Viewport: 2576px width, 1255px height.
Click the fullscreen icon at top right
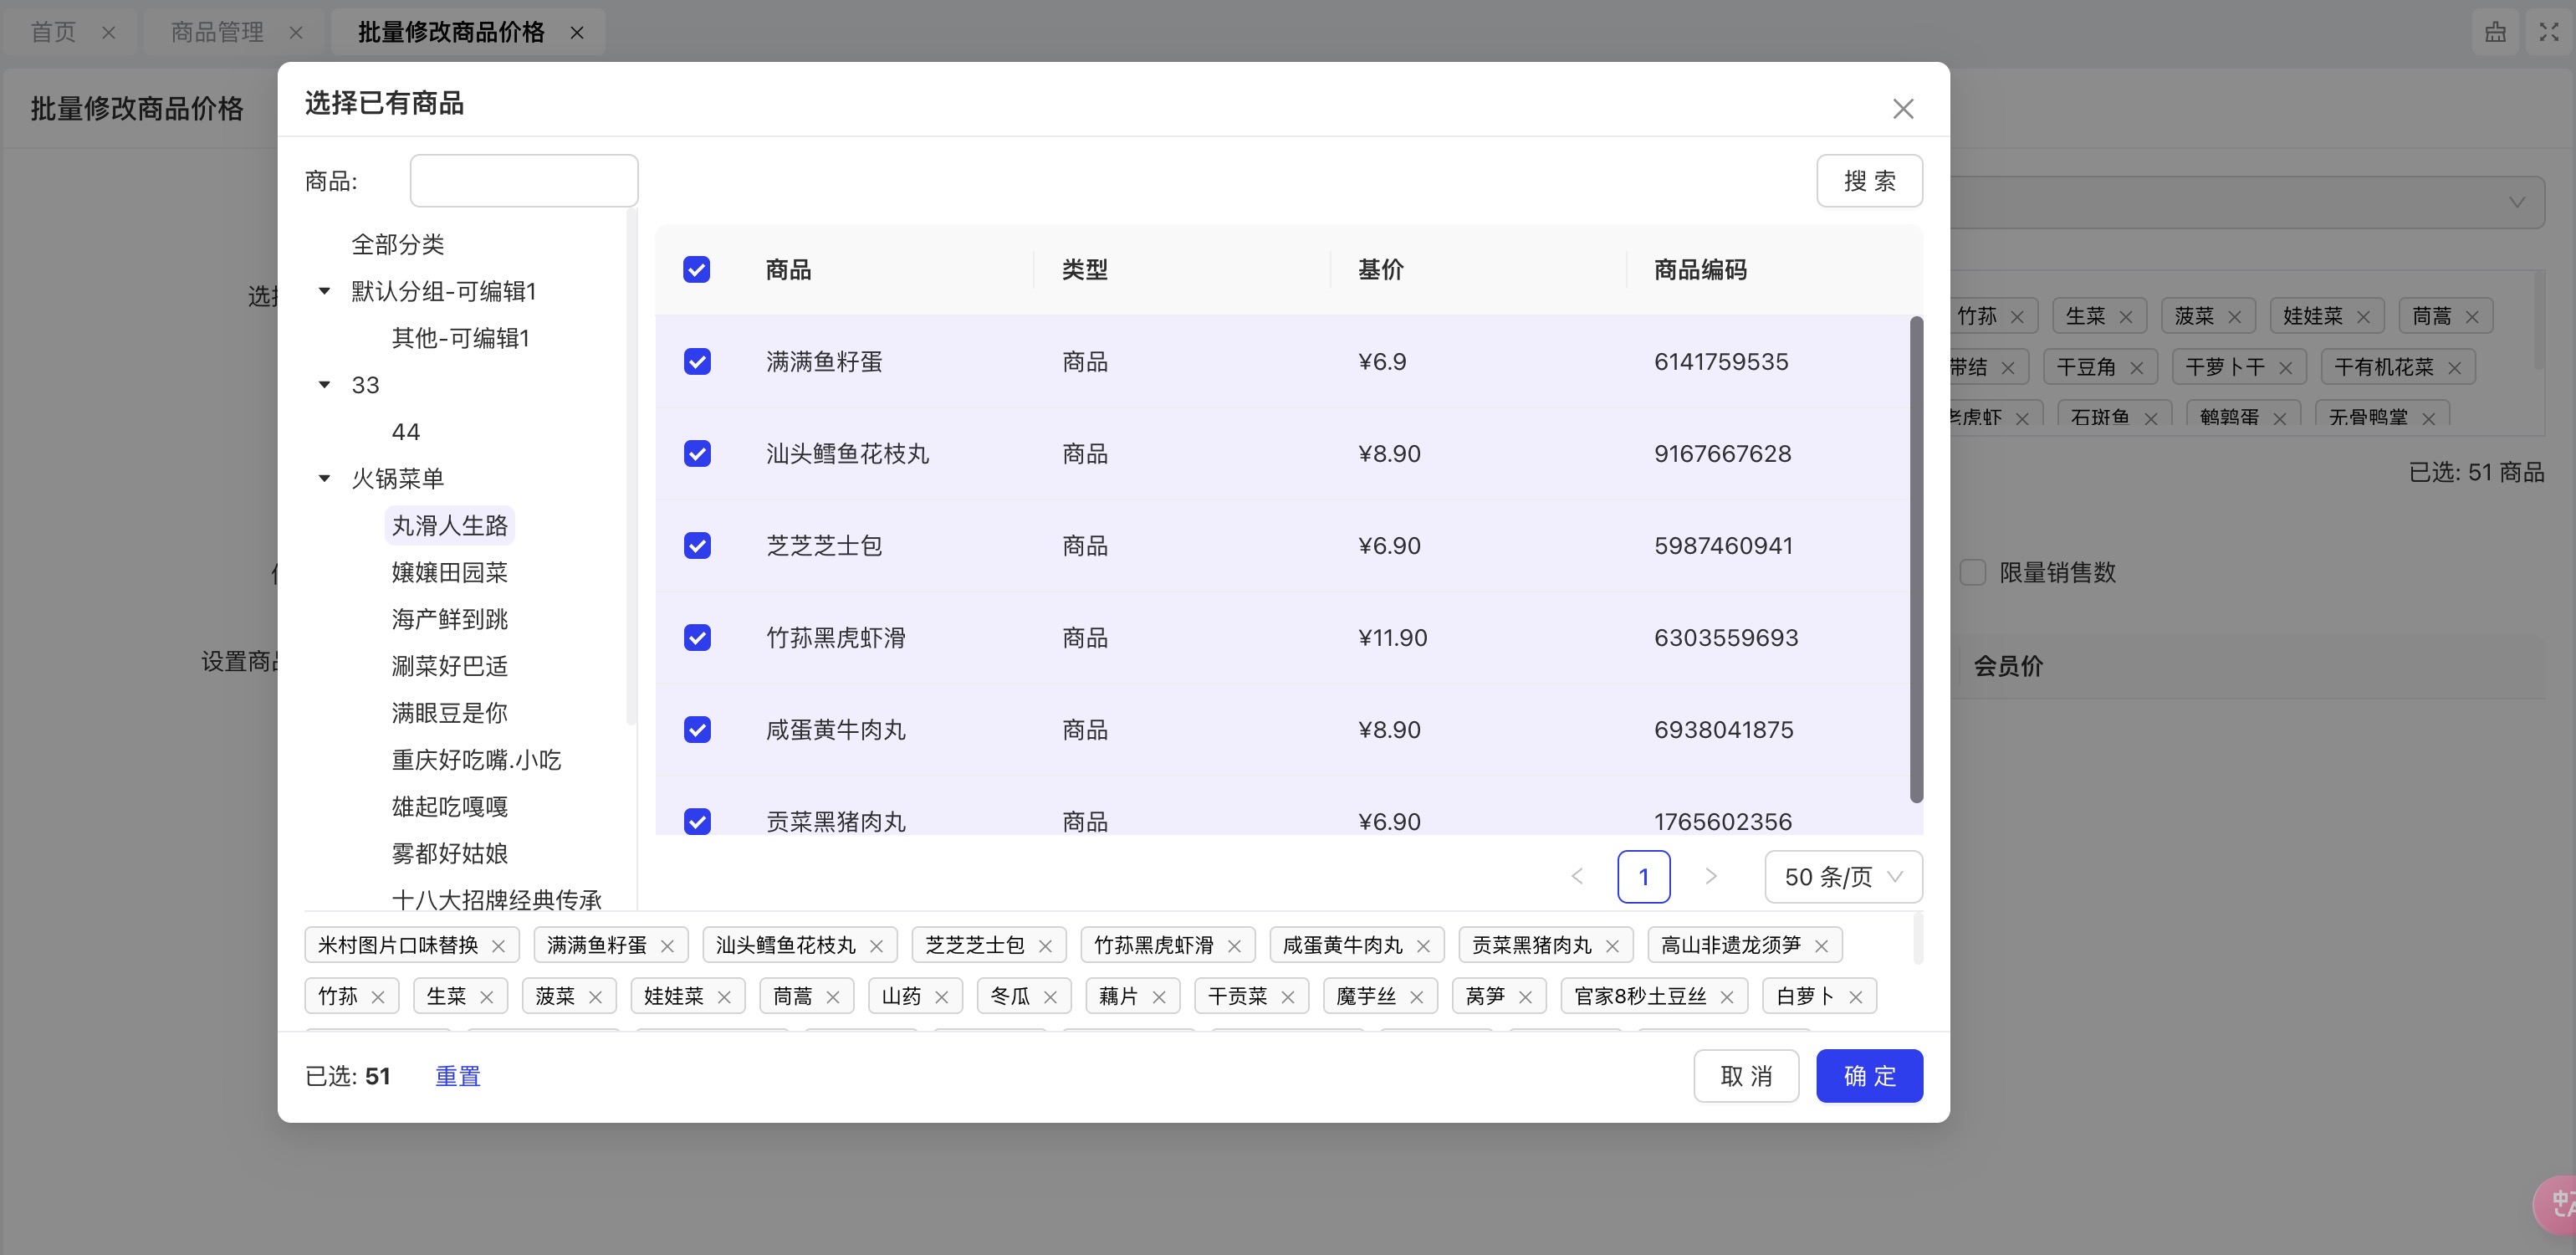(2548, 32)
